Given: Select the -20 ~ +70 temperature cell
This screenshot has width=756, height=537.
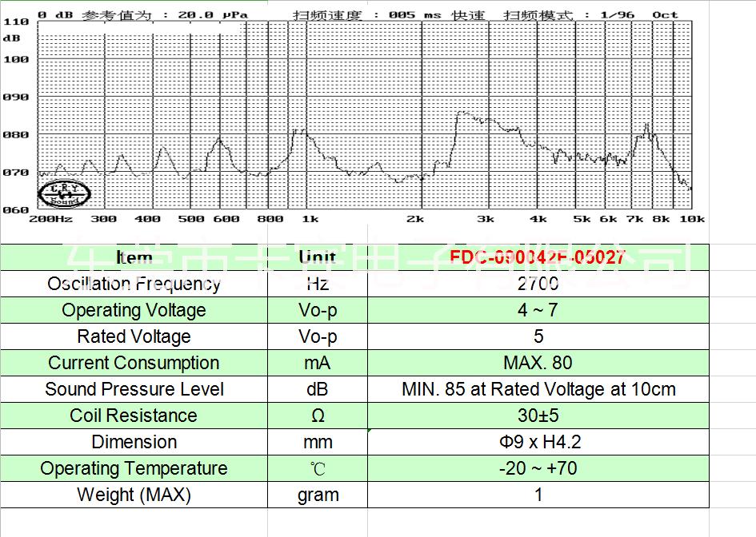Looking at the screenshot, I should click(x=538, y=468).
